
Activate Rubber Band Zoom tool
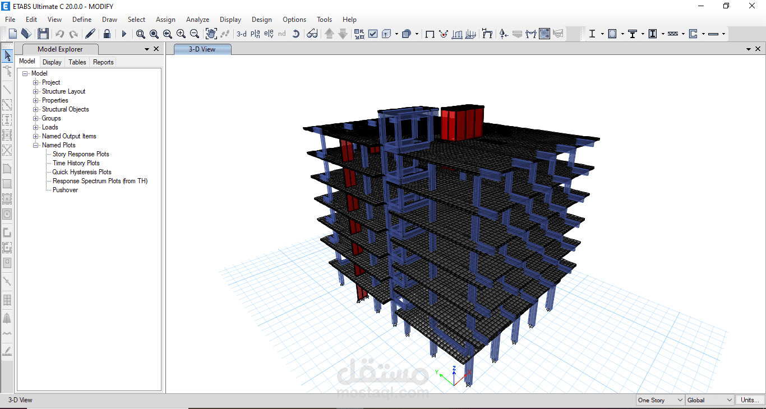pos(141,34)
